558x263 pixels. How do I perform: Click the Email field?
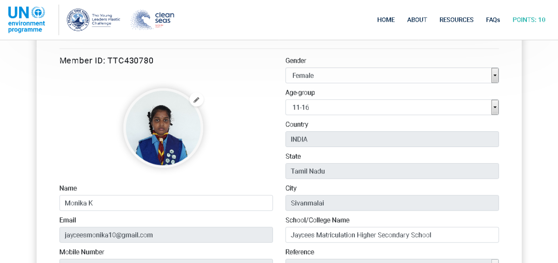166,235
